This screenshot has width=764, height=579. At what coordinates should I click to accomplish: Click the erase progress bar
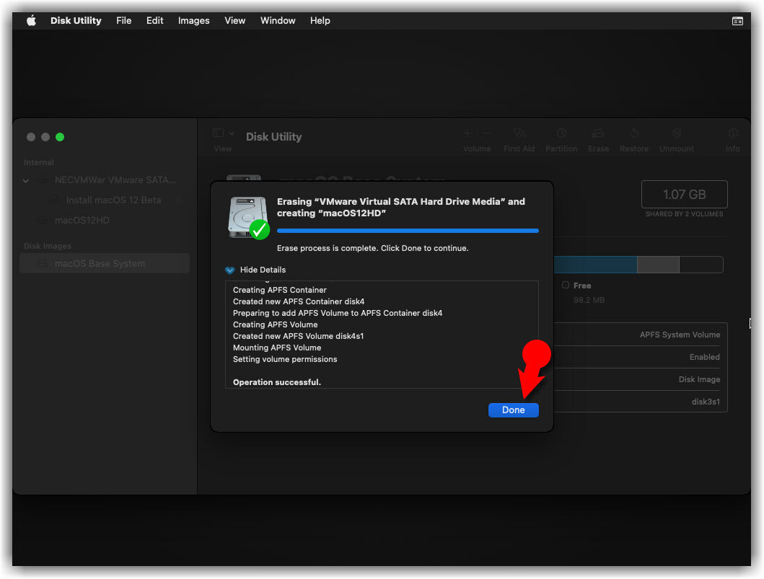pyautogui.click(x=408, y=231)
